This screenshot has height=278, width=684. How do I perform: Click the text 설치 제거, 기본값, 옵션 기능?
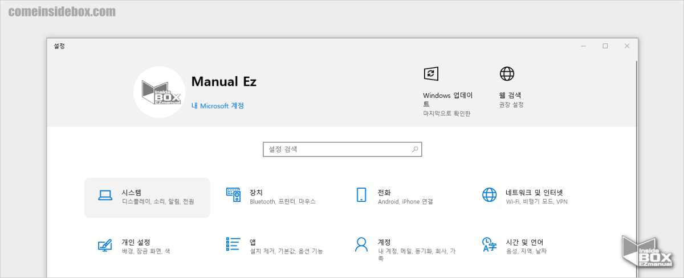[x=286, y=251]
